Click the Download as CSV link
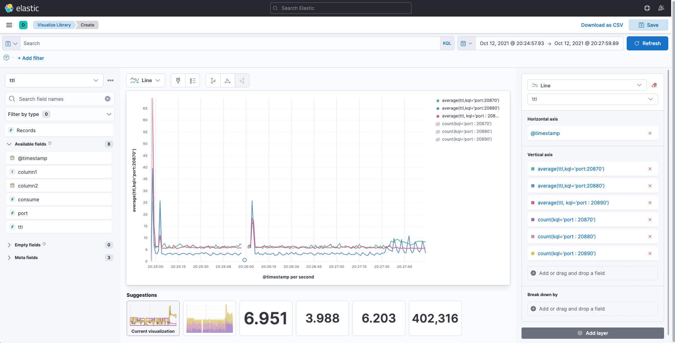This screenshot has width=675, height=343. click(x=602, y=25)
